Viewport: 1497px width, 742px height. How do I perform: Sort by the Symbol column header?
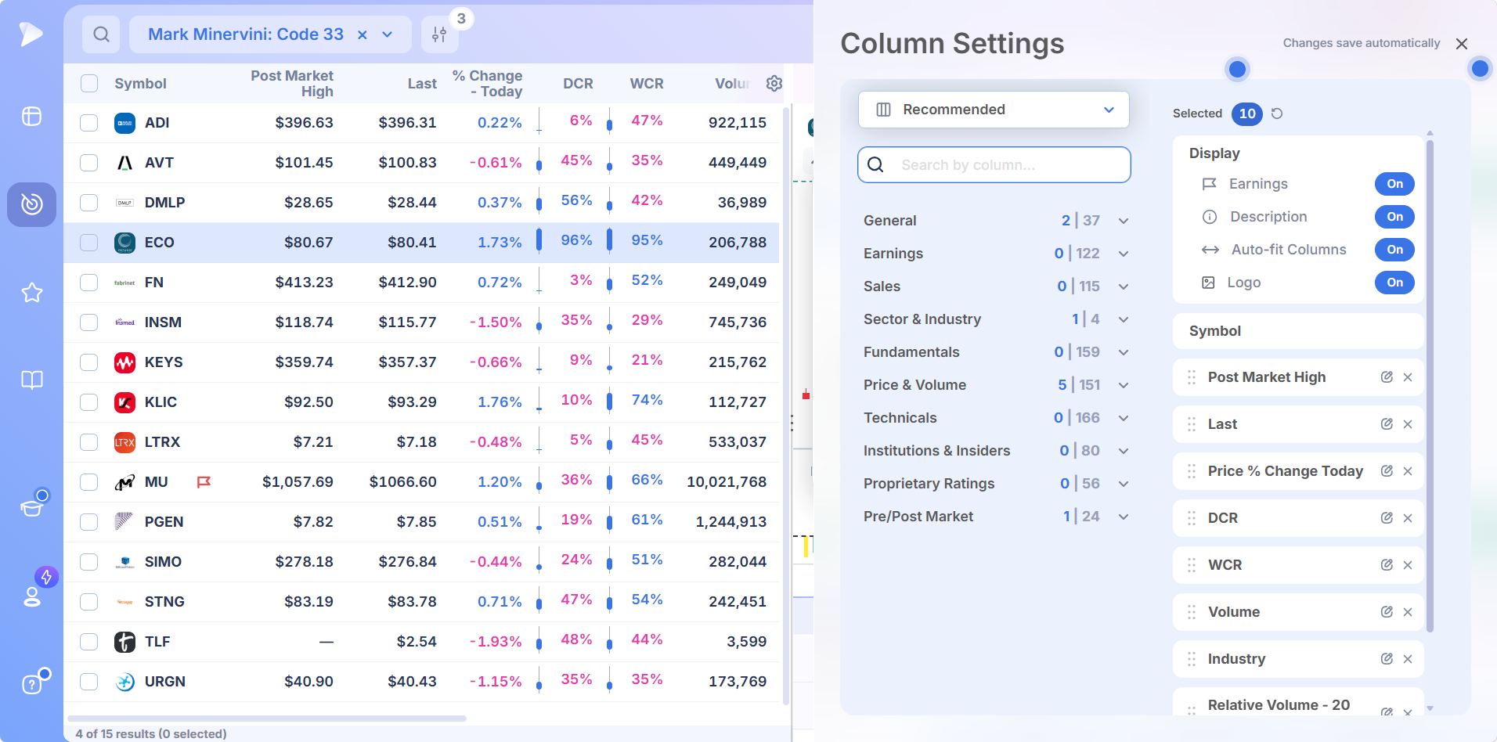(x=140, y=84)
